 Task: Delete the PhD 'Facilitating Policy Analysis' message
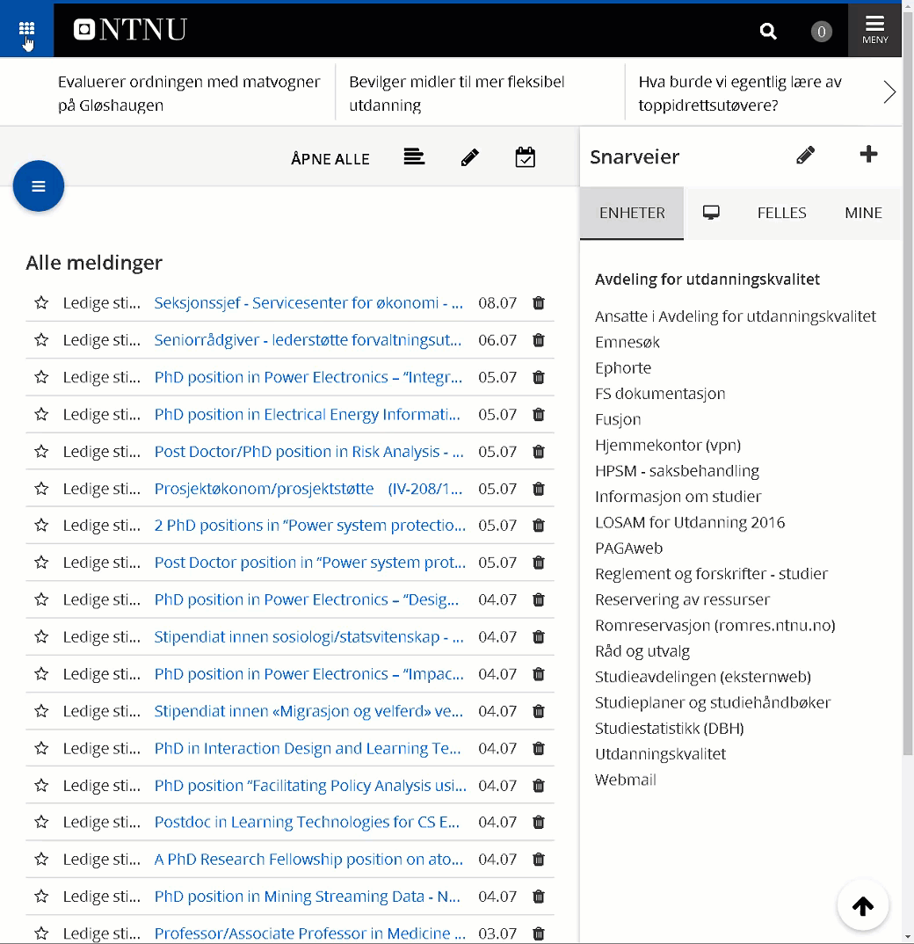coord(538,786)
